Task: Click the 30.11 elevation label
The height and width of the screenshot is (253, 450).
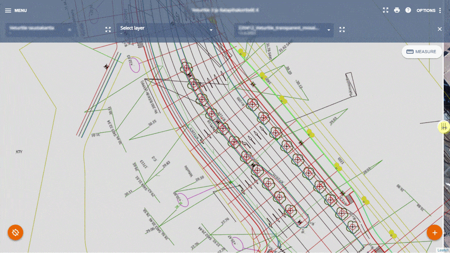Action: coord(128,193)
